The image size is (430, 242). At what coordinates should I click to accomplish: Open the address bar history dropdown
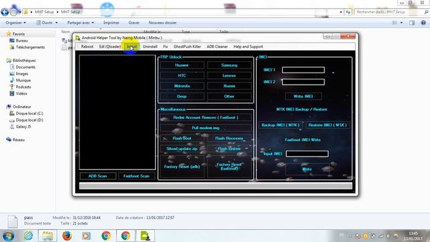(x=341, y=12)
